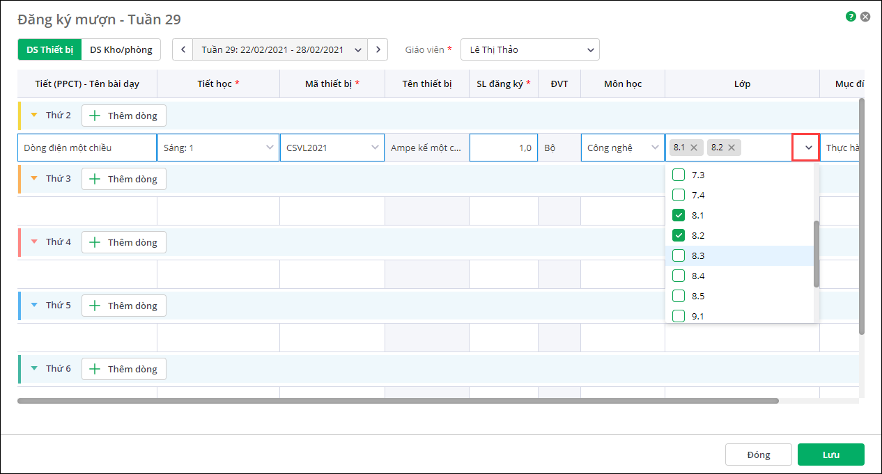Screen dimensions: 882x474
Task: Add a row under Thứ 3
Action: pyautogui.click(x=124, y=179)
